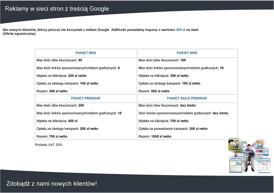Click the Oferta ograniczona text

click(19, 34)
